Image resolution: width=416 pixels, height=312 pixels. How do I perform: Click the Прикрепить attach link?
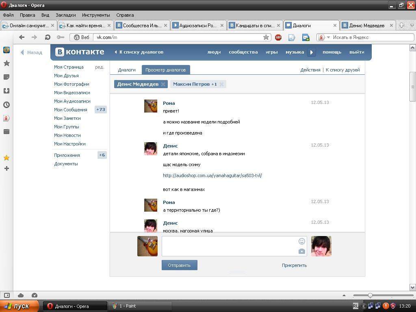point(294,265)
